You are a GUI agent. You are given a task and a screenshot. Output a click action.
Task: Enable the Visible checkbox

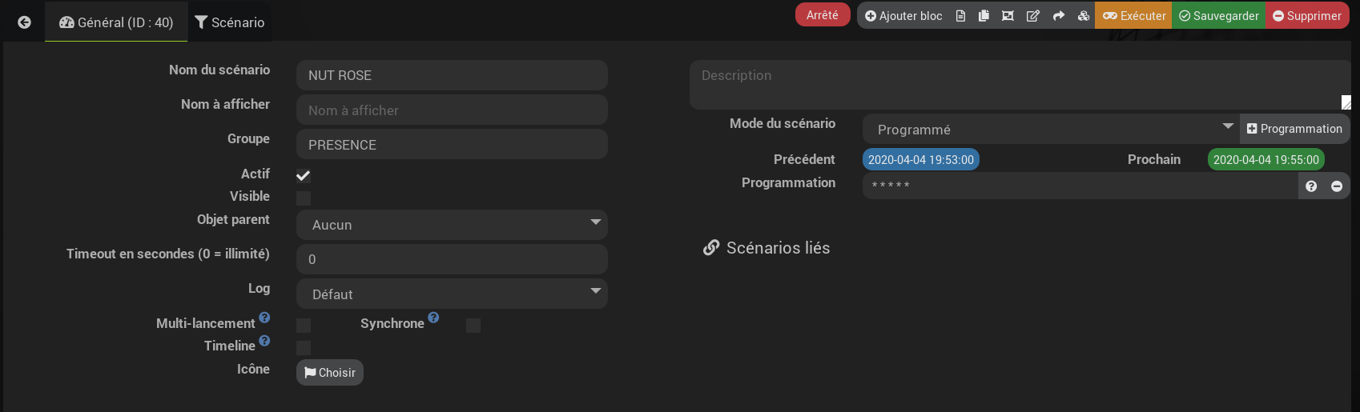pyautogui.click(x=304, y=198)
